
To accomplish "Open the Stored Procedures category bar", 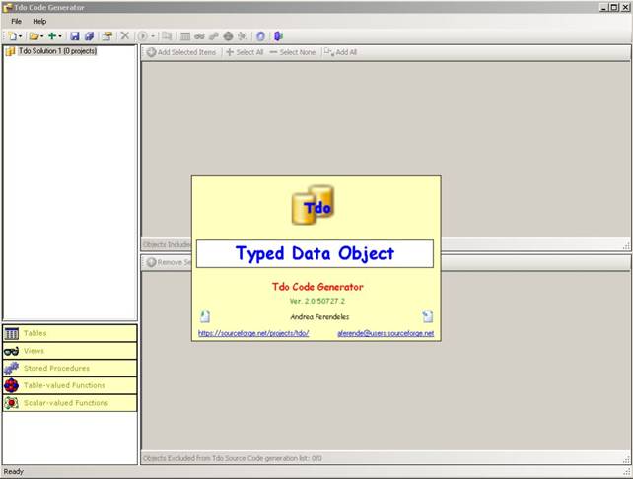I will [70, 368].
